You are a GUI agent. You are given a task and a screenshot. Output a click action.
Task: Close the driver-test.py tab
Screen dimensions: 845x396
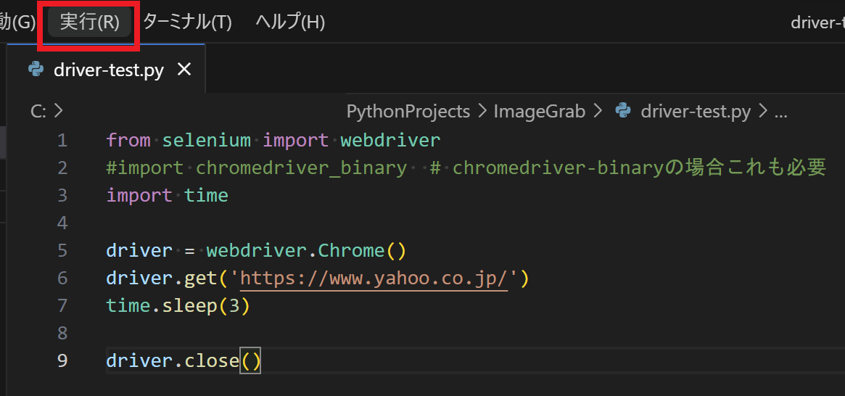coord(184,70)
